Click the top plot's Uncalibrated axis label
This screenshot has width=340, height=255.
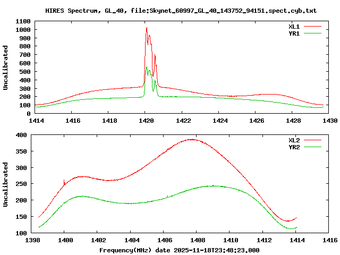point(6,67)
